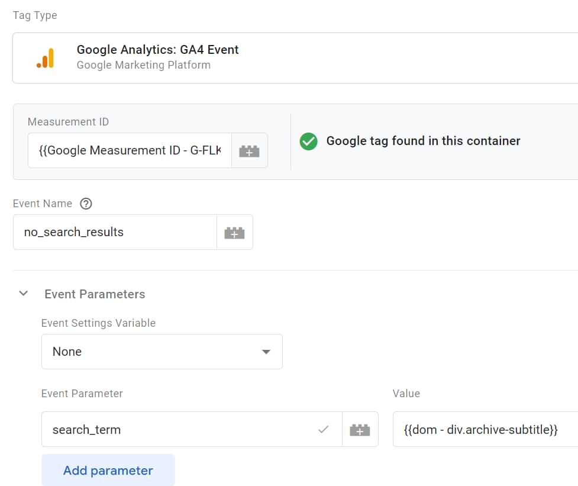
Task: Collapse the Event Parameters section chevron
Action: [x=24, y=294]
